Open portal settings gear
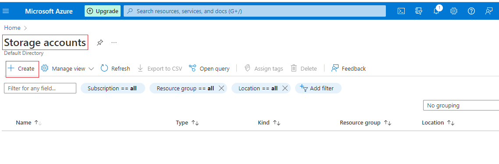 [x=454, y=11]
